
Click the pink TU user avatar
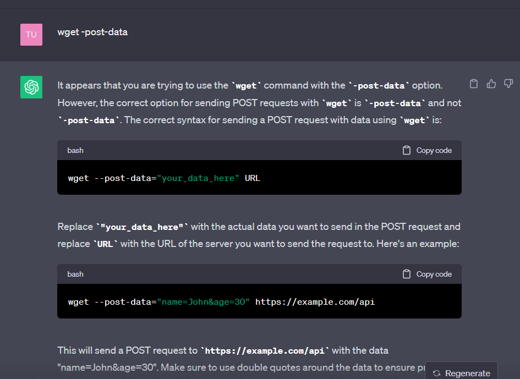point(31,34)
